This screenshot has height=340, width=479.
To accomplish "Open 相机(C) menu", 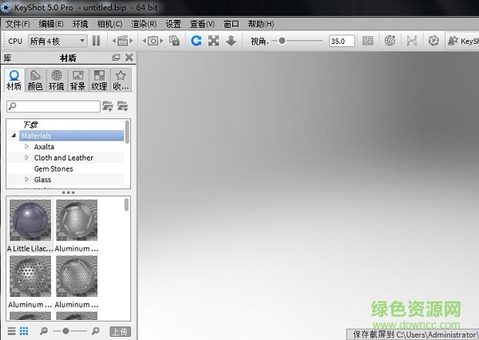I will pyautogui.click(x=109, y=24).
